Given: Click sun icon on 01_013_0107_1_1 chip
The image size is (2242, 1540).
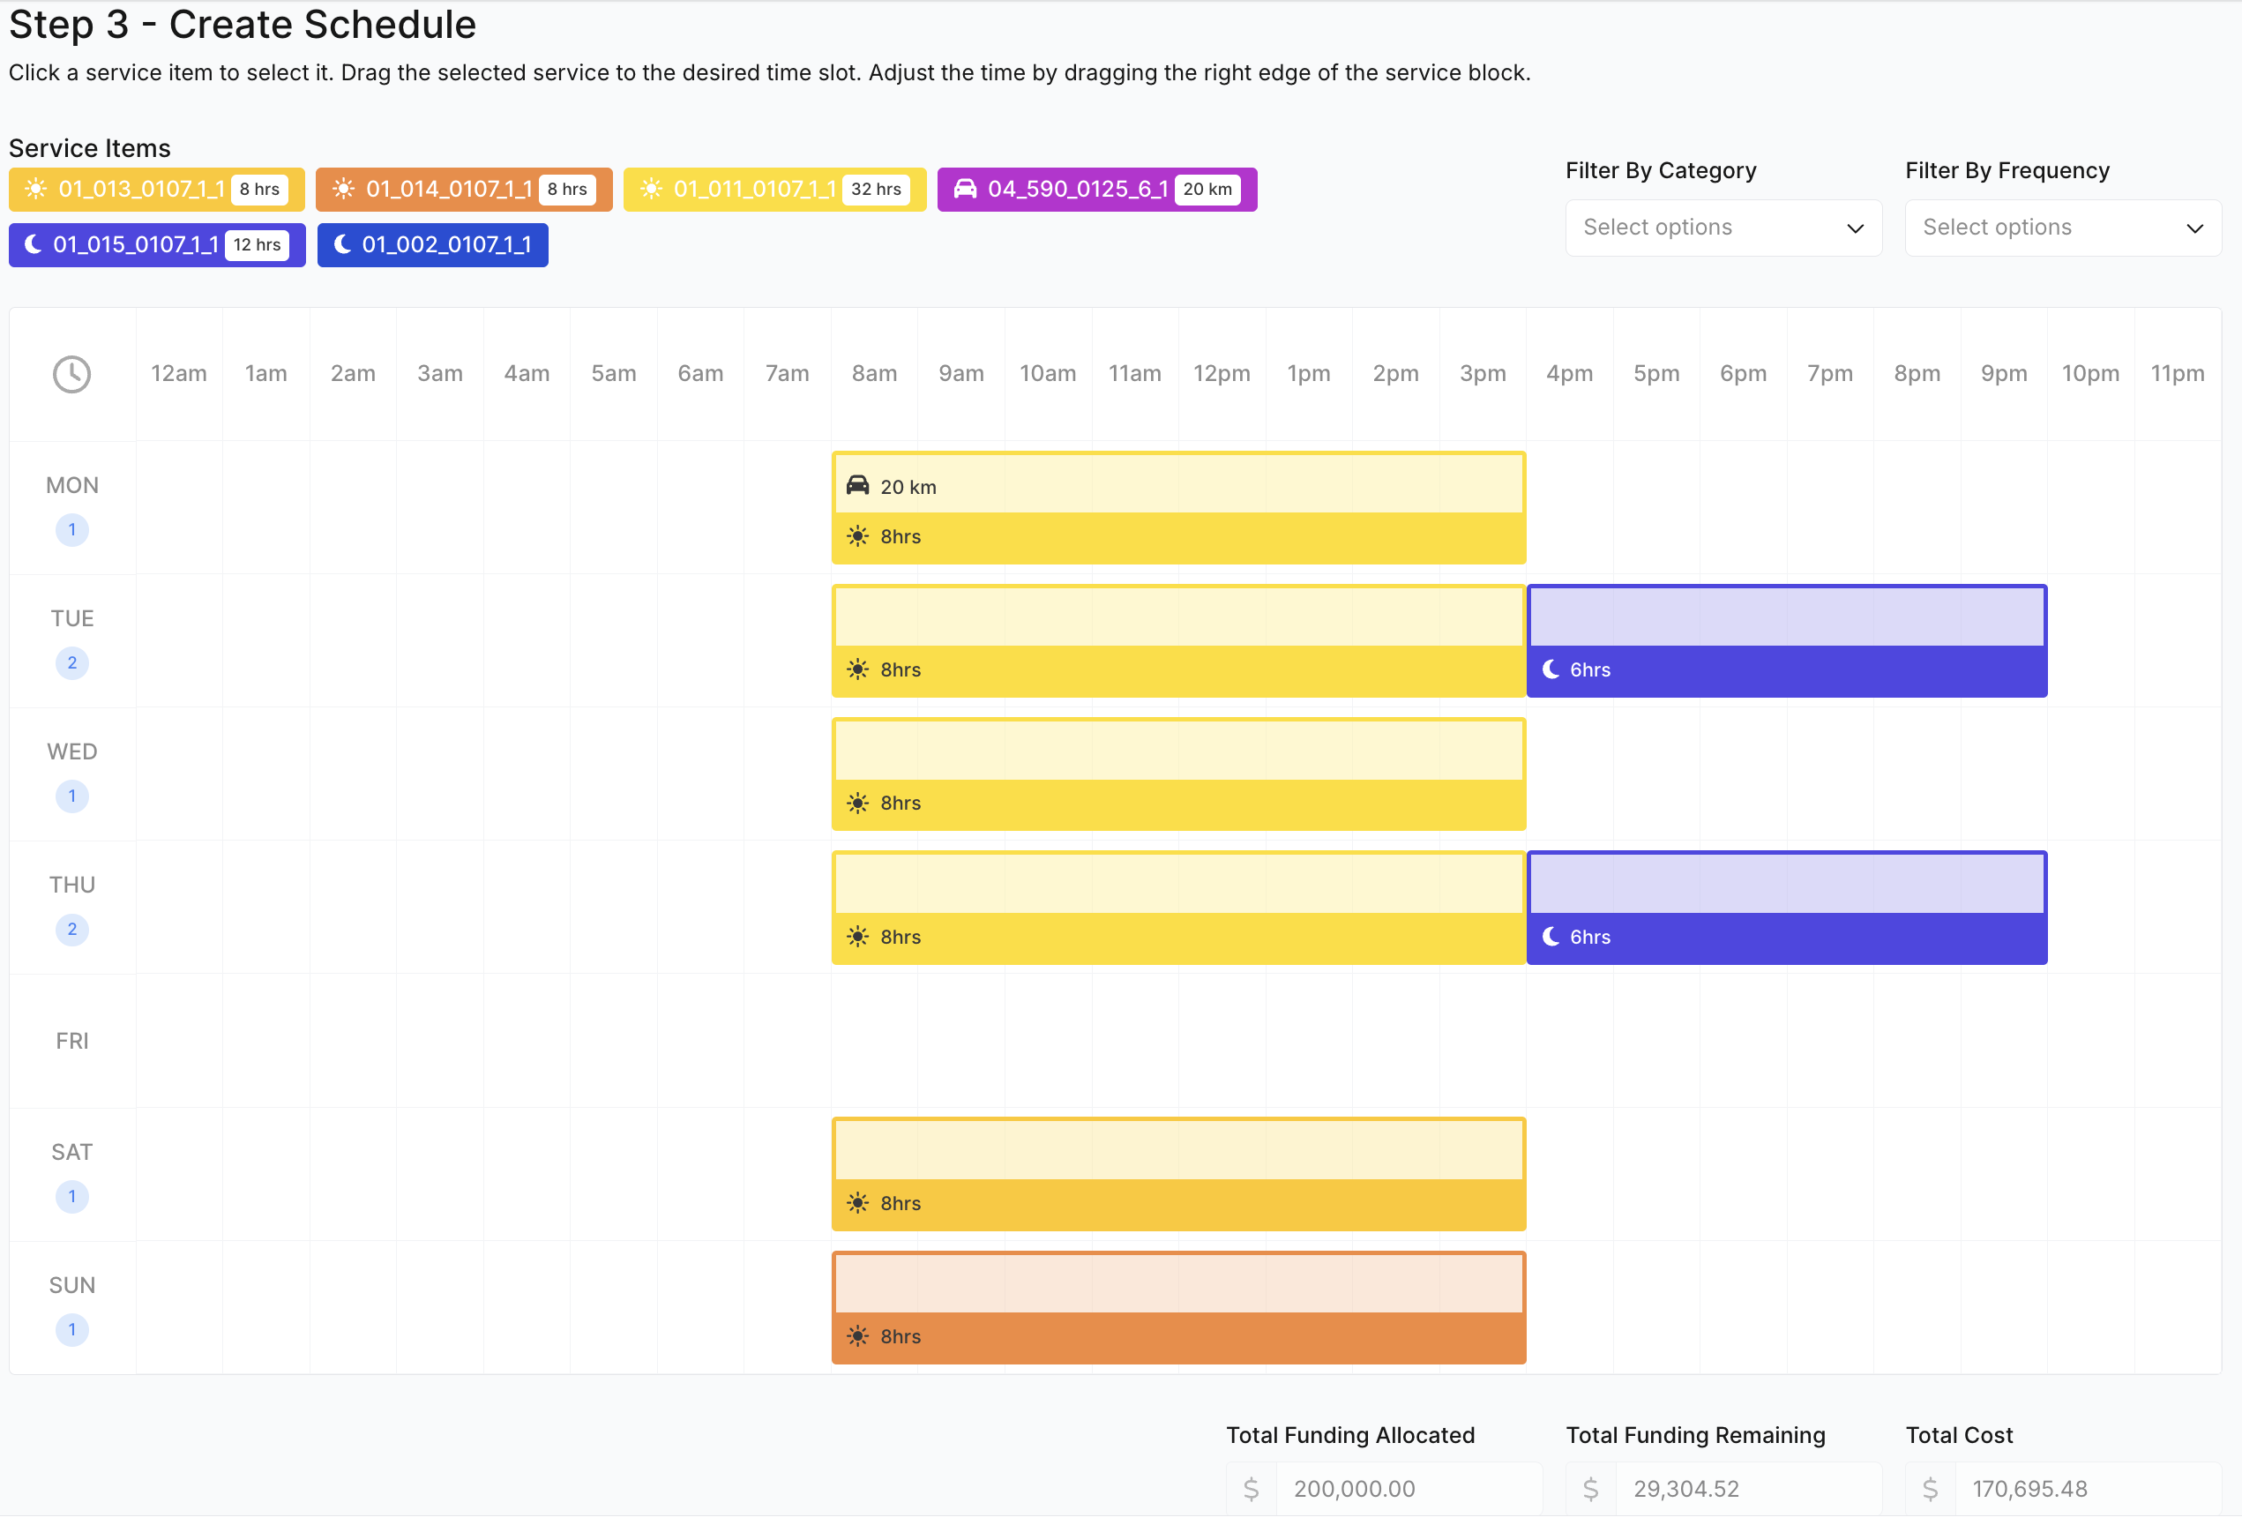Looking at the screenshot, I should coord(35,189).
